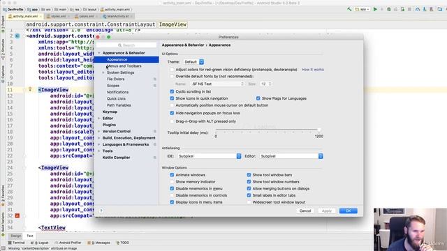The height and width of the screenshot is (251, 447).
Task: Open the Terminal tool window
Action: [x=17, y=243]
